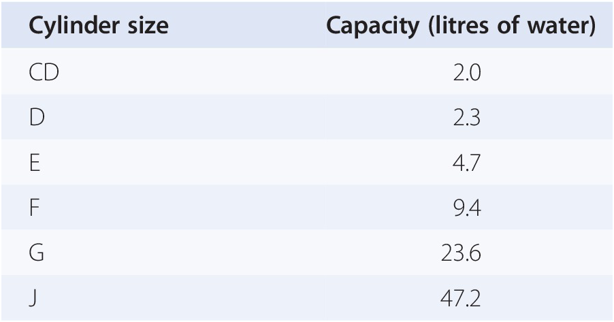Click the 23.6 capacity value
The height and width of the screenshot is (322, 614).
point(462,253)
